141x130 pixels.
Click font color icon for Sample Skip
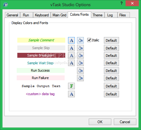tap(71, 48)
